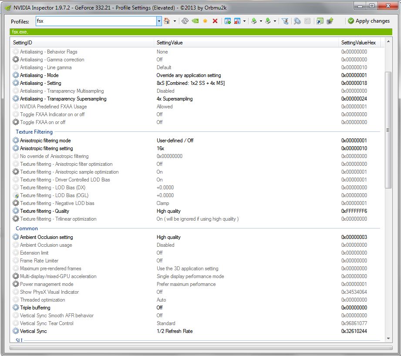Sort by the SettingID column header
Viewport: 401px width, 356px height.
coord(82,43)
